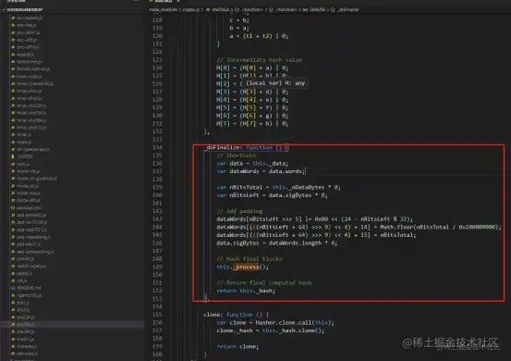The width and height of the screenshot is (511, 361).
Task: Open enc-base64.js in the file tree
Action: coord(30,18)
